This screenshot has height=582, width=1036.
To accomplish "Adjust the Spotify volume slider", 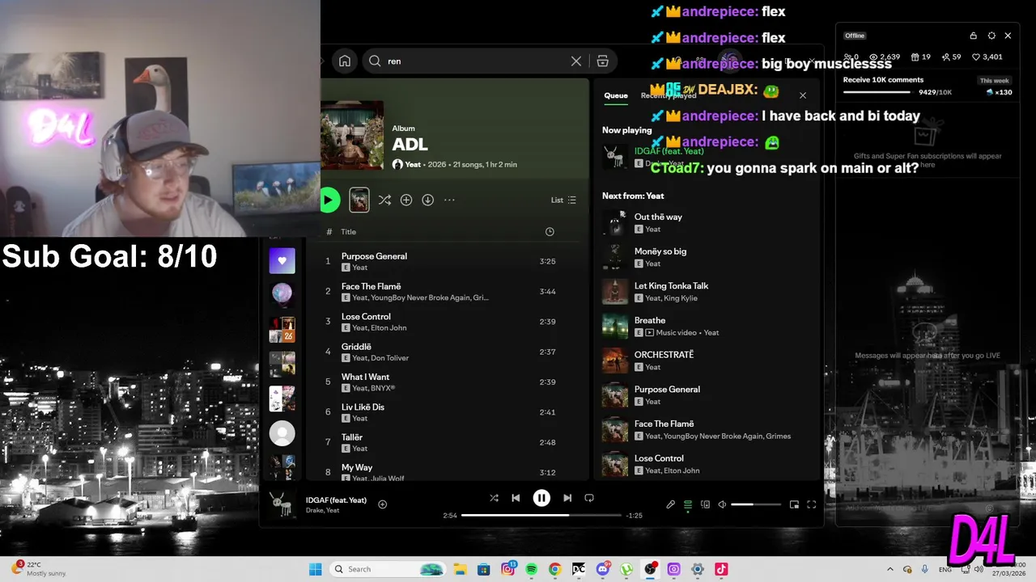I will pyautogui.click(x=756, y=504).
